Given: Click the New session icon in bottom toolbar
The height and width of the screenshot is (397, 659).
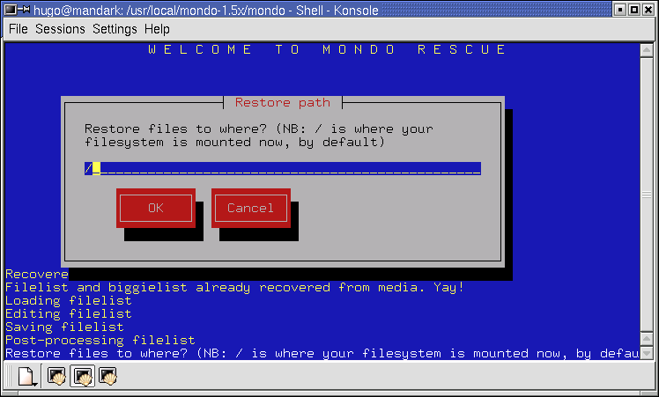Looking at the screenshot, I should click(25, 378).
